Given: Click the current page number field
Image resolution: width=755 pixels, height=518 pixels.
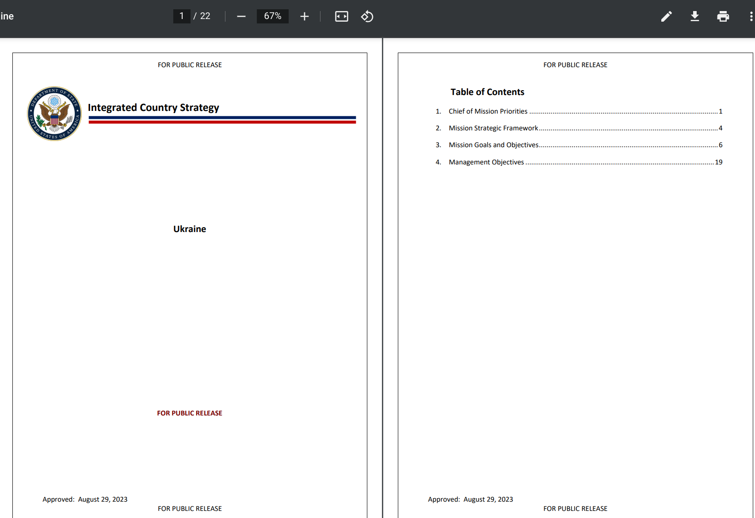Looking at the screenshot, I should tap(182, 16).
